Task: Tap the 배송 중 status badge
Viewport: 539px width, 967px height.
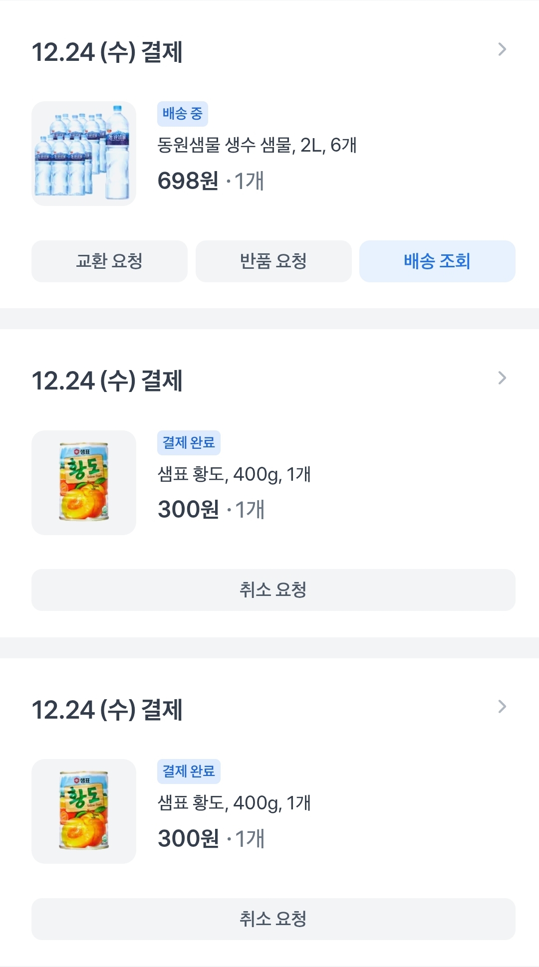Action: (x=182, y=114)
